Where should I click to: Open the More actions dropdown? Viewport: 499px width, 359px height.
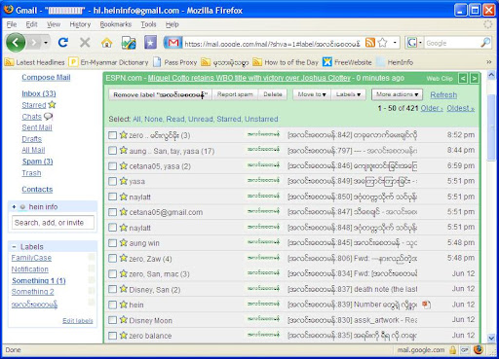(x=397, y=94)
